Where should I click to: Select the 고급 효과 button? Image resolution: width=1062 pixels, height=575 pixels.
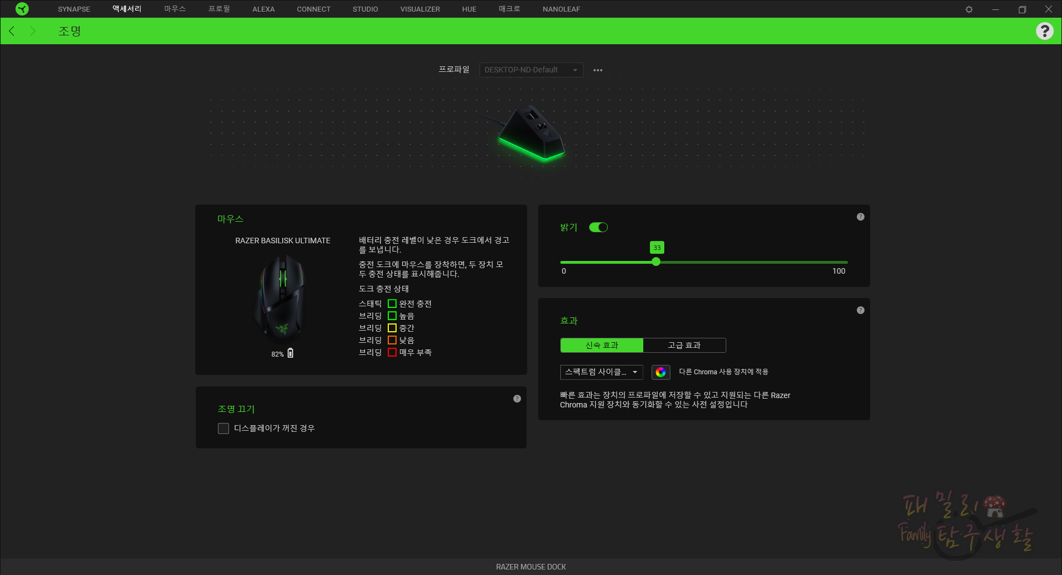[684, 346]
